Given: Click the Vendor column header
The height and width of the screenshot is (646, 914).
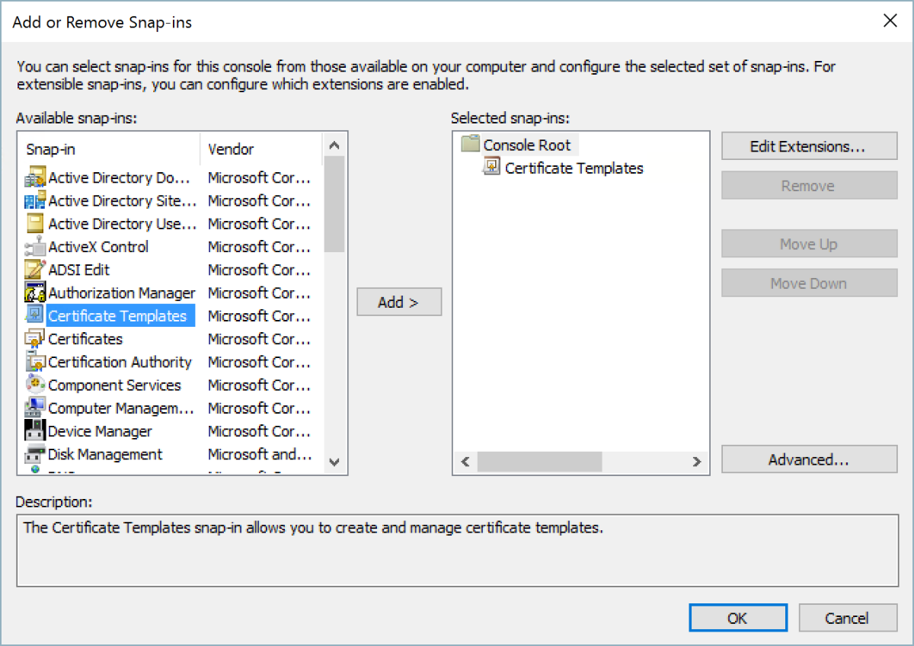Looking at the screenshot, I should coord(261,149).
